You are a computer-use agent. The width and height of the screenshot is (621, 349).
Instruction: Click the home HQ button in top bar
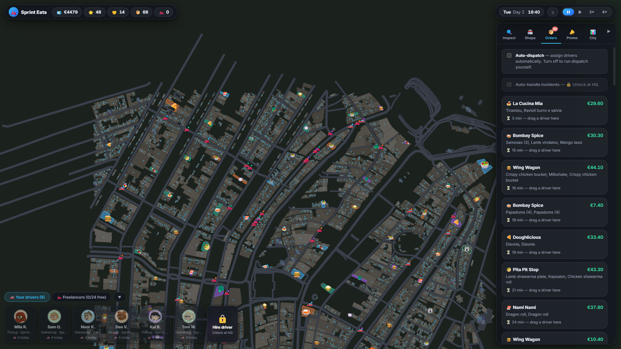pyautogui.click(x=553, y=12)
